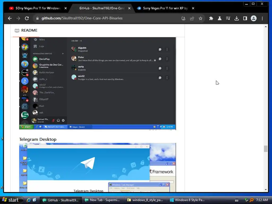Open the browser three-dot menu

pyautogui.click(x=262, y=18)
